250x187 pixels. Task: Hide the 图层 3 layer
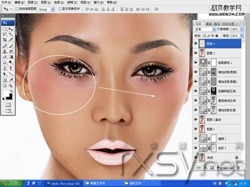pos(196,53)
